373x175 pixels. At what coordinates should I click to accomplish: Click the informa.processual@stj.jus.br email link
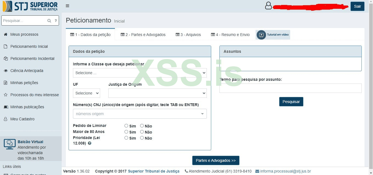click(x=286, y=171)
